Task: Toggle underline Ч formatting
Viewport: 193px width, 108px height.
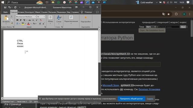Action: pos(24,20)
